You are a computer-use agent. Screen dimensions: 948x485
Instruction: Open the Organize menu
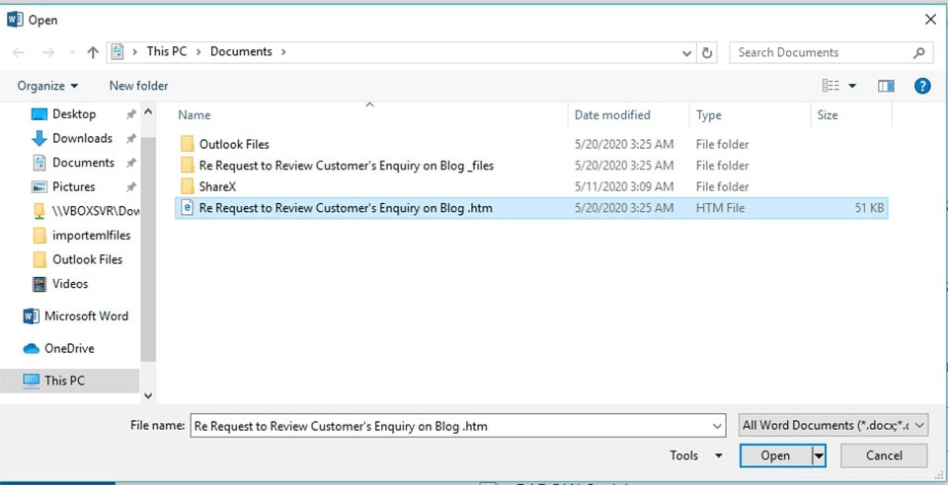pos(47,86)
